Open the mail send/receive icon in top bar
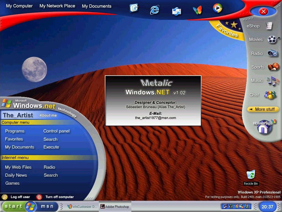 pyautogui.click(x=176, y=12)
